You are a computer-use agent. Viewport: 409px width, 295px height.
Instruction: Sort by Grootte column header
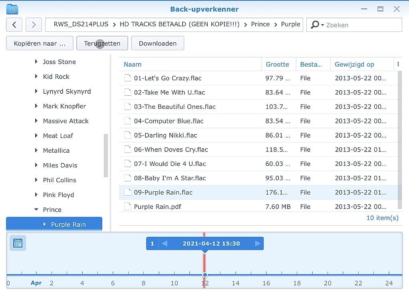pos(278,64)
